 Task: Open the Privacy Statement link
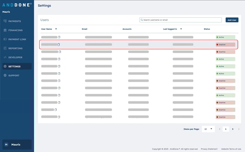click(209, 149)
